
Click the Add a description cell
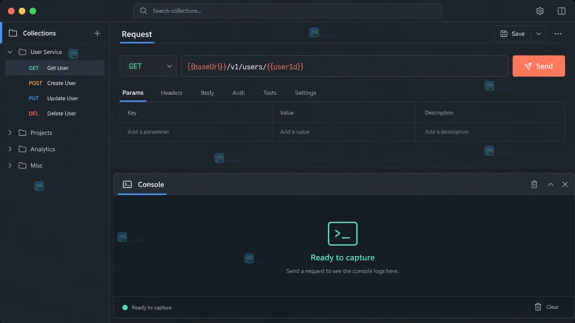(x=490, y=132)
